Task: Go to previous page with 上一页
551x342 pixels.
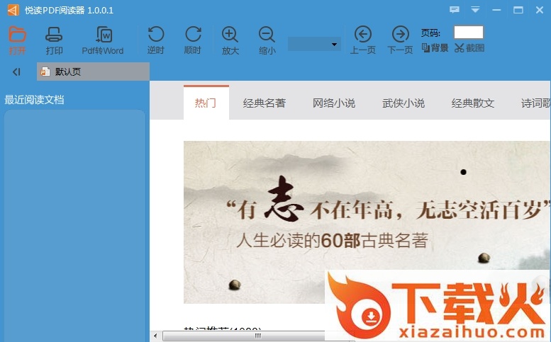Action: pos(362,40)
